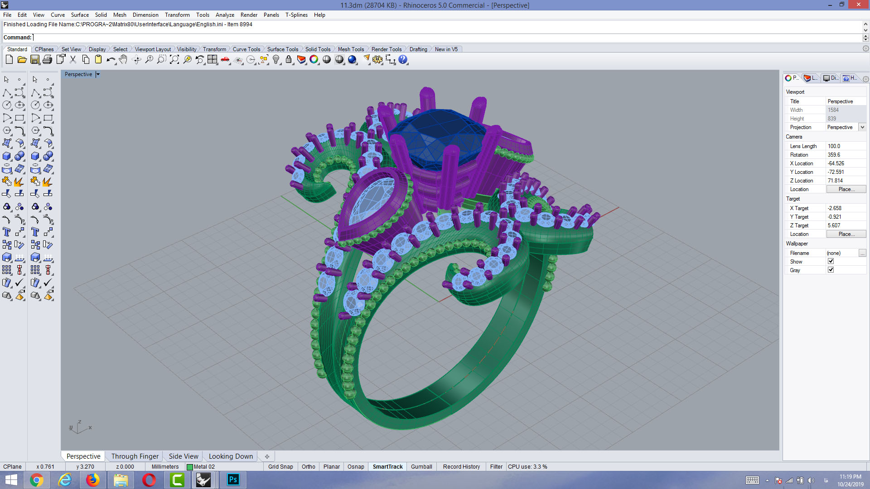Toggle Ortho mode in status bar

309,467
